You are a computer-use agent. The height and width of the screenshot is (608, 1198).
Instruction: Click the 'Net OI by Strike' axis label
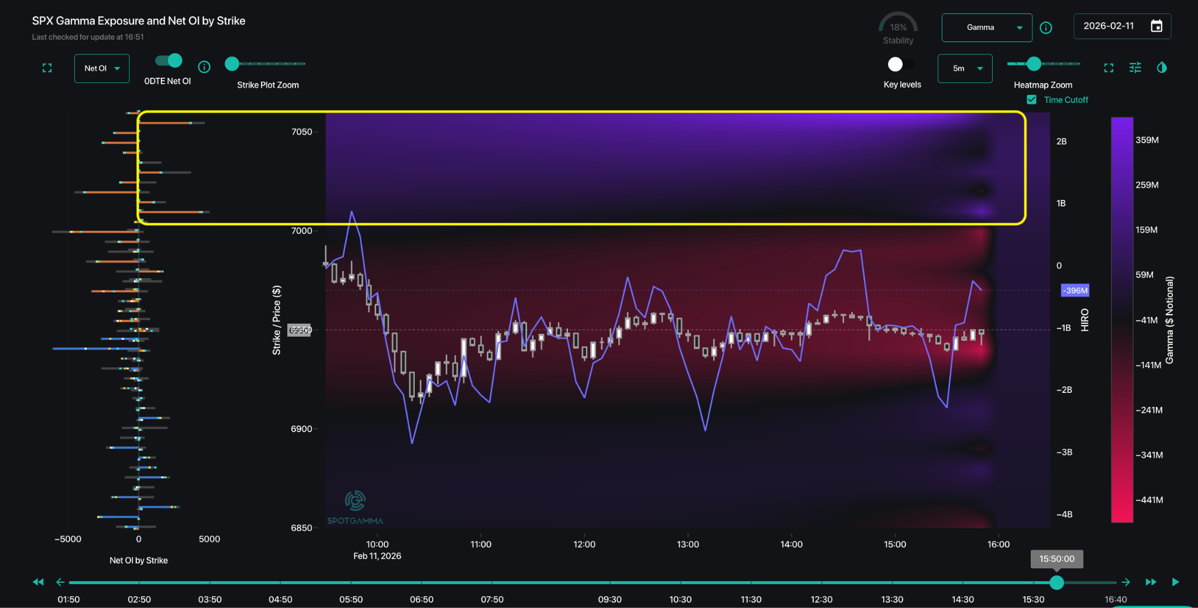139,561
